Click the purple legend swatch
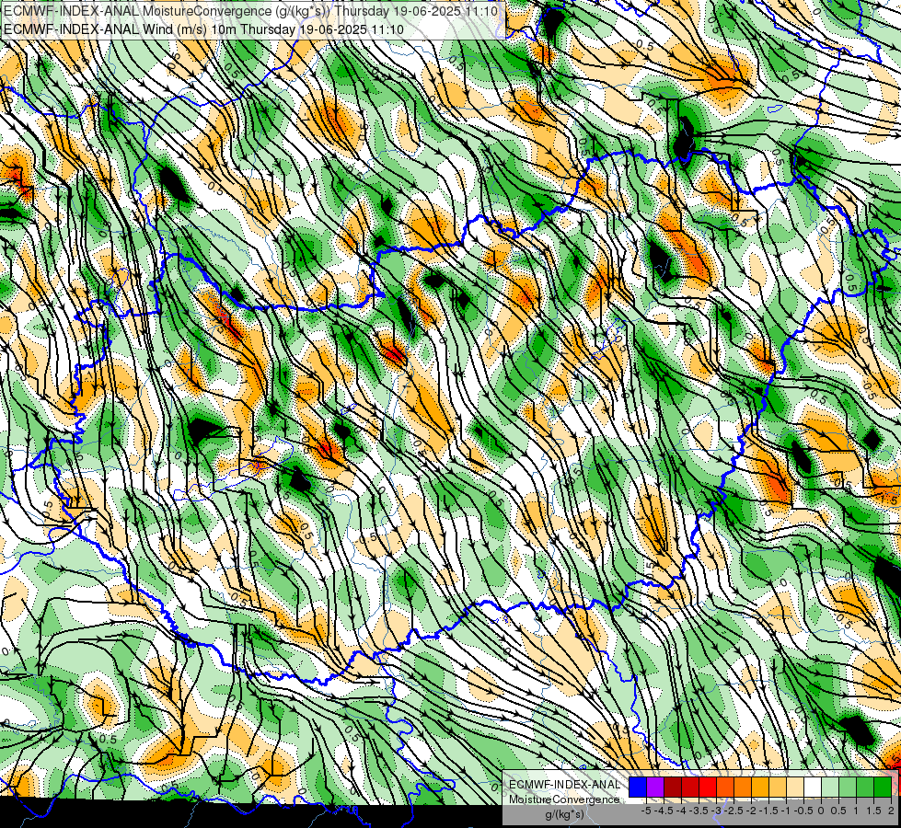Image resolution: width=901 pixels, height=828 pixels. coord(655,787)
